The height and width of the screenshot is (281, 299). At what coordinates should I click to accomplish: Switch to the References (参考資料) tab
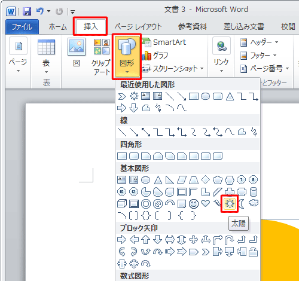(x=193, y=27)
